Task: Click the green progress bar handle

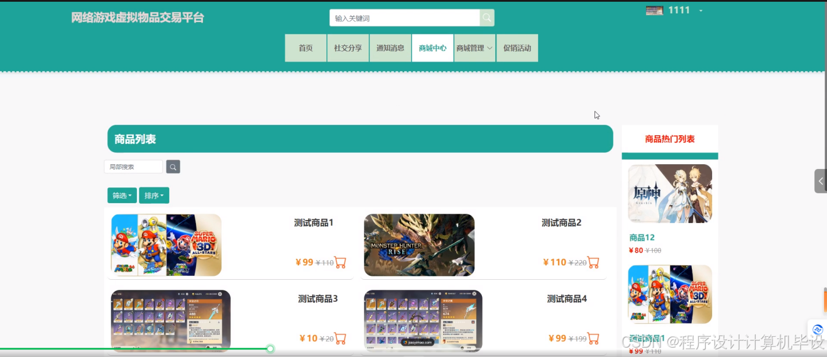Action: click(x=270, y=349)
